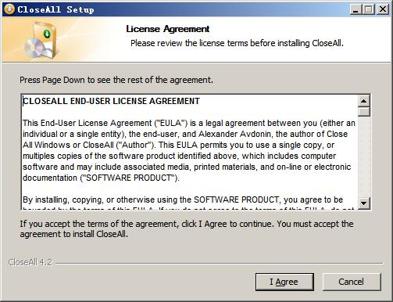The height and width of the screenshot is (302, 393).
Task: Accept the license with I Agree
Action: click(284, 282)
